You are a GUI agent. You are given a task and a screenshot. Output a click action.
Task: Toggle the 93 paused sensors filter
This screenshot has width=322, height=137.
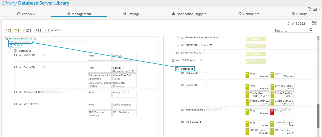pyautogui.click(x=38, y=30)
